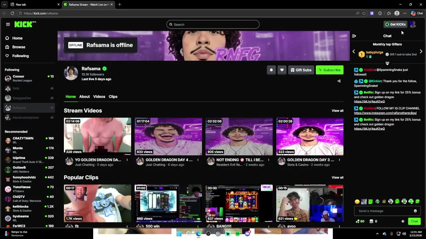Switch to the About tab
This screenshot has width=426, height=239.
tap(85, 97)
